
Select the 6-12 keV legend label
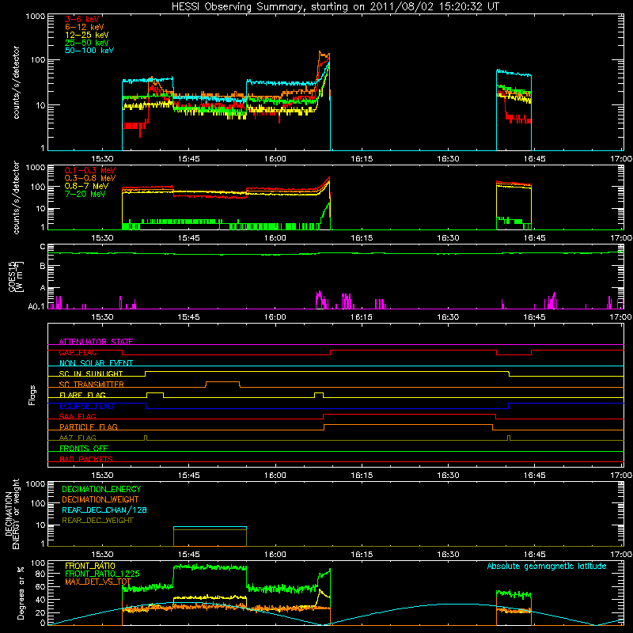pos(85,27)
